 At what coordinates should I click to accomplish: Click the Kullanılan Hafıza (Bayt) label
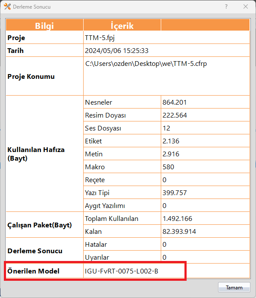[x=36, y=154]
